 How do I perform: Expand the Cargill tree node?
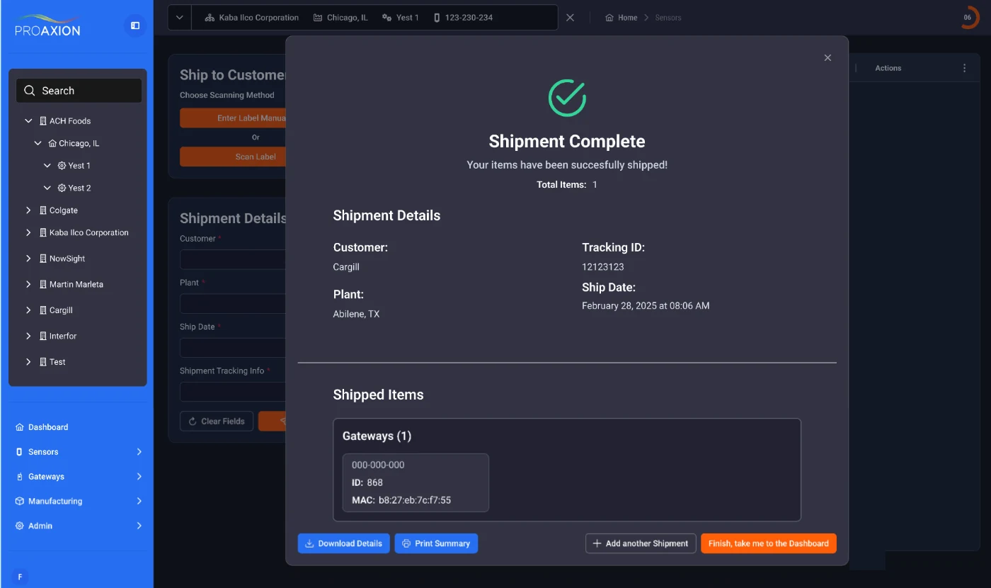pyautogui.click(x=28, y=310)
